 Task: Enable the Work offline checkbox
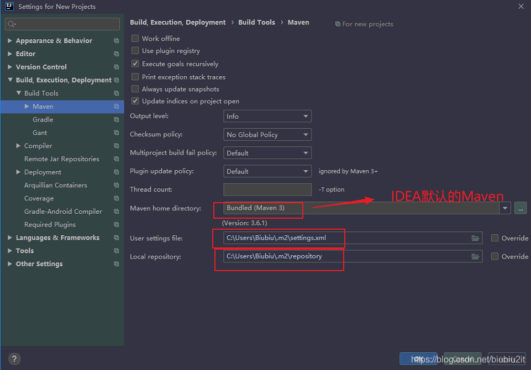point(135,38)
